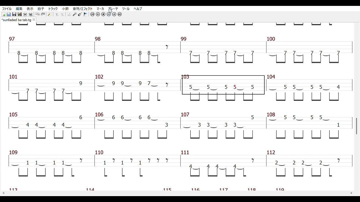The image size is (360, 202).
Task: Jump to the last measure
Action: coord(120,14)
